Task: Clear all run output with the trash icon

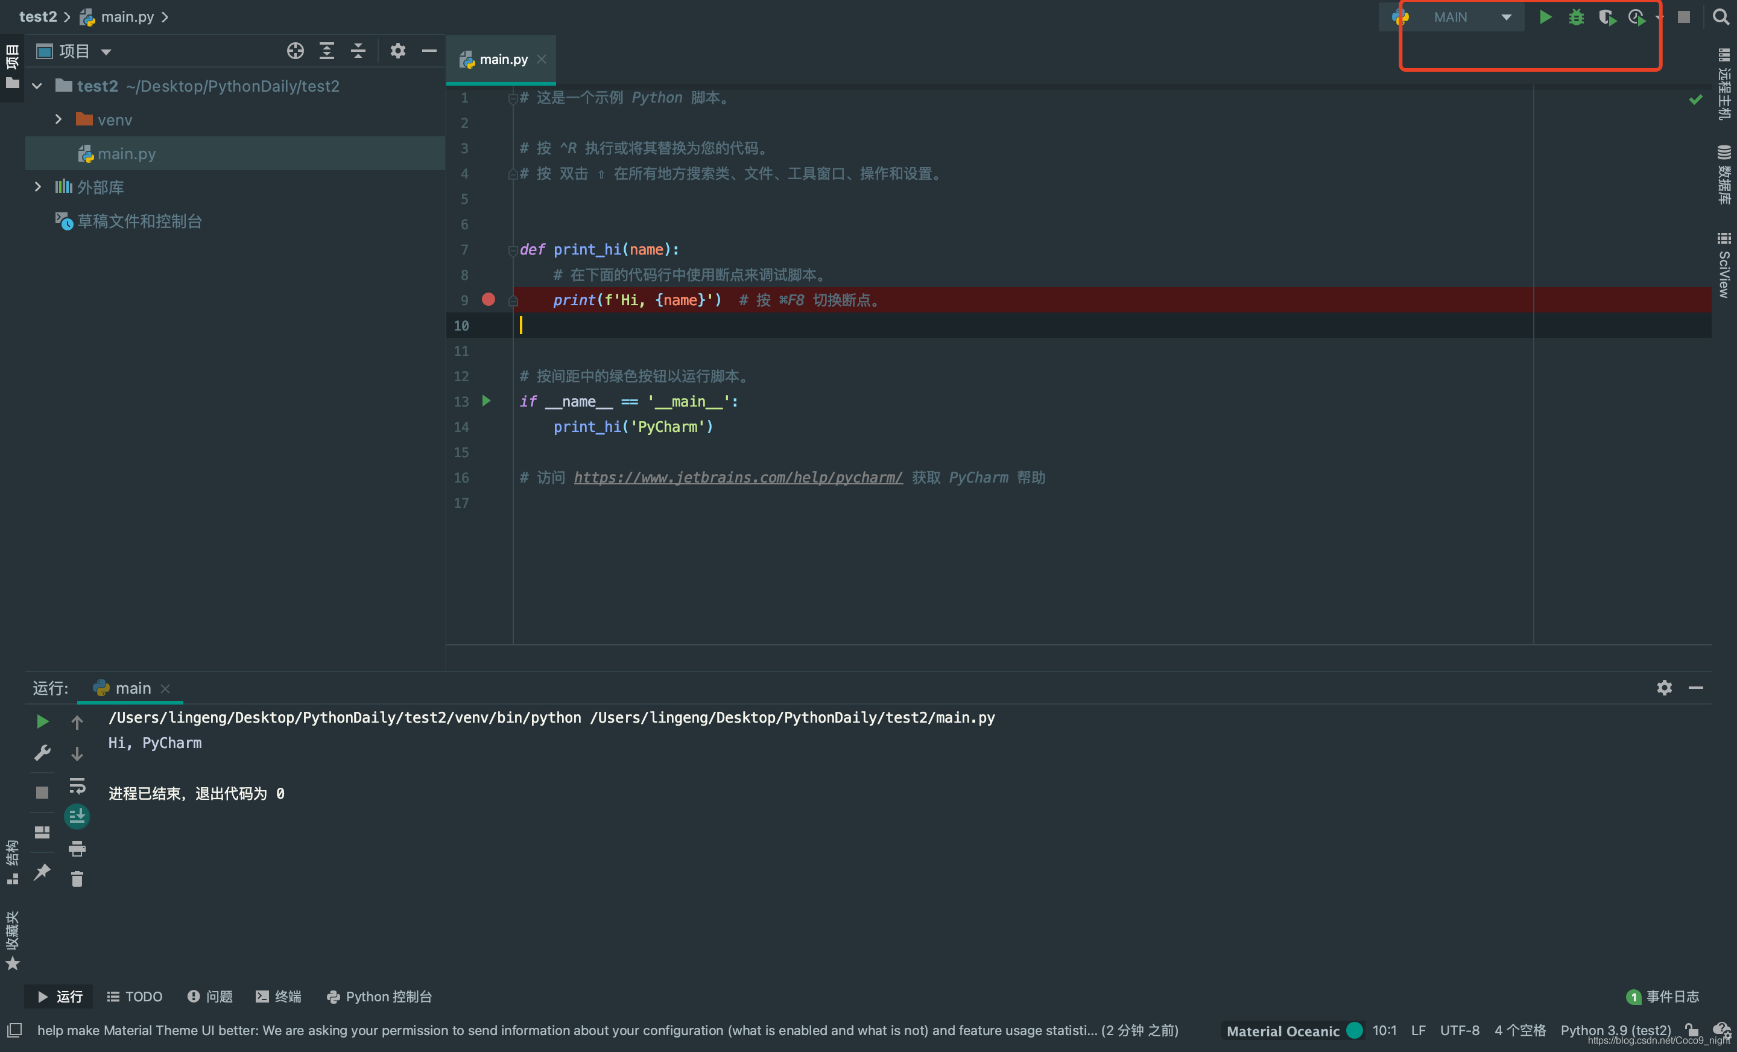Action: pos(77,878)
